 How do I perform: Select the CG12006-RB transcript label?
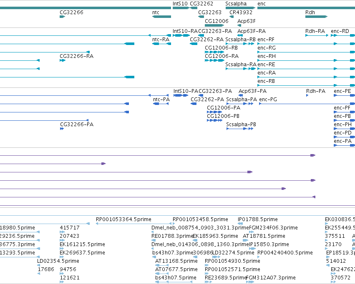221,48
